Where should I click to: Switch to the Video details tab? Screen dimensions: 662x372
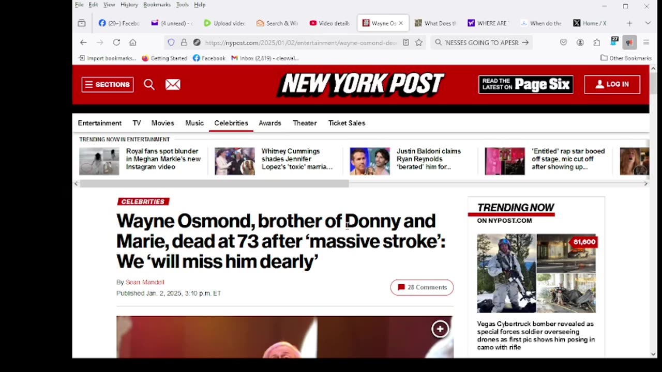(330, 23)
